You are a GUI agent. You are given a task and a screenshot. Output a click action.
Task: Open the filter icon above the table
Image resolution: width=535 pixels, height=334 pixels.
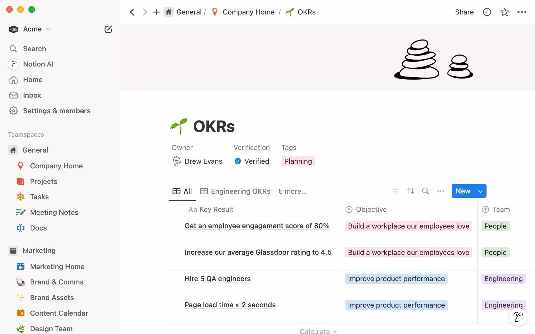(x=395, y=191)
